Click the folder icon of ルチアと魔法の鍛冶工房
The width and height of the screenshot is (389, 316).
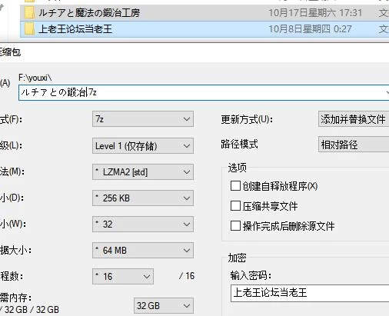(29, 13)
